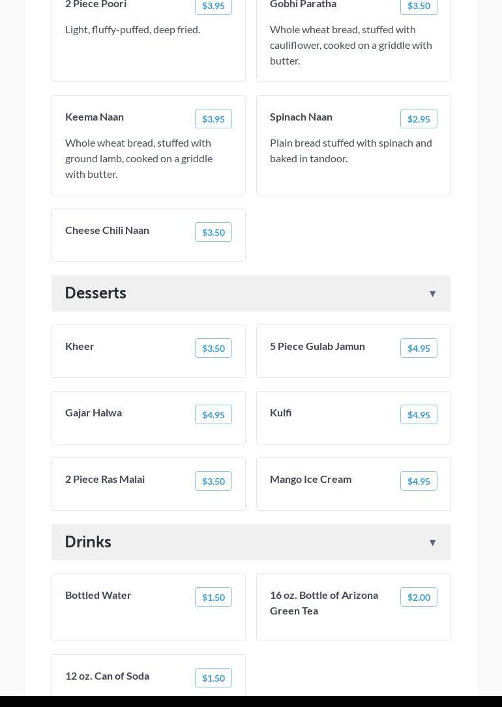
Task: Select the Mango Ice Cream item name
Action: [x=310, y=479]
